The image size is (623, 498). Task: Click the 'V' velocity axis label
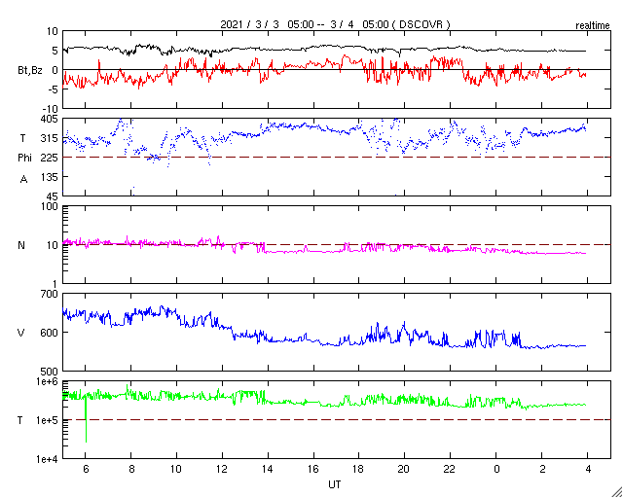pyautogui.click(x=21, y=333)
